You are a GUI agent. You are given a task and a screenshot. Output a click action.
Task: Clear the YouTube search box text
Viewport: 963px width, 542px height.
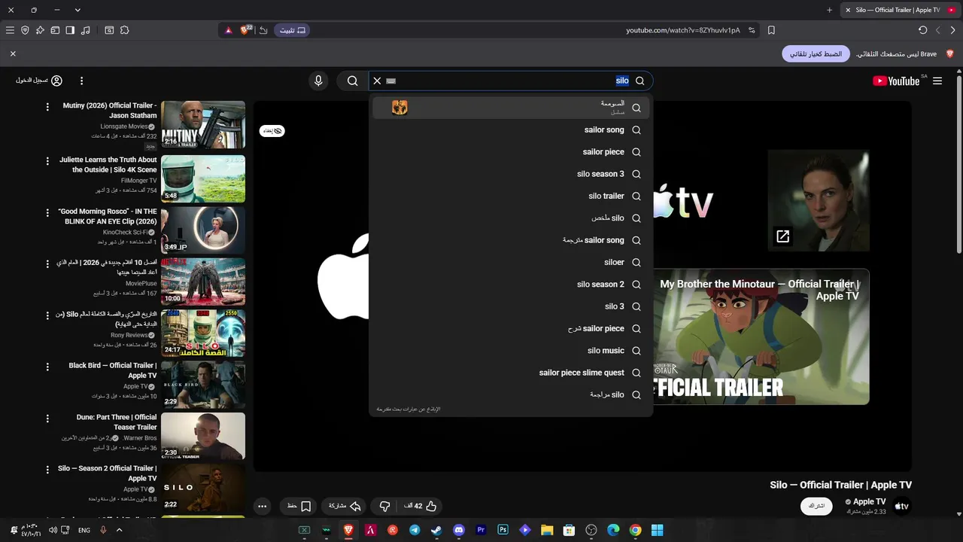point(378,81)
